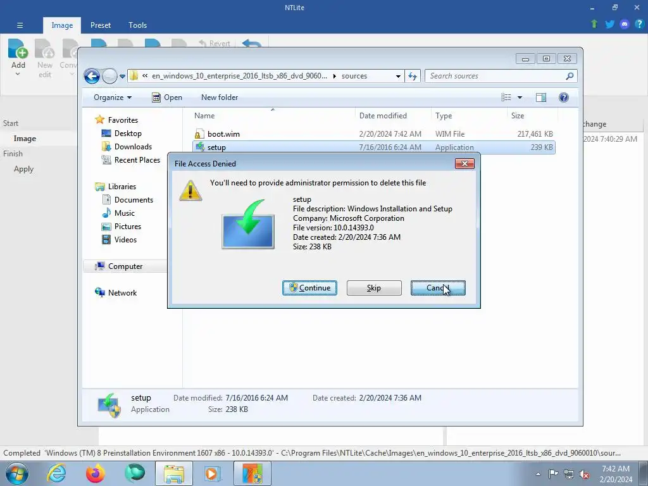Open media player taskbar icon

[213, 473]
